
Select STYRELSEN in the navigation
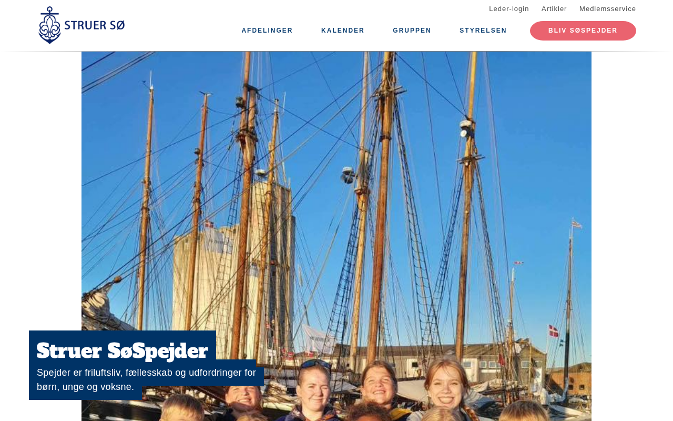(x=483, y=31)
